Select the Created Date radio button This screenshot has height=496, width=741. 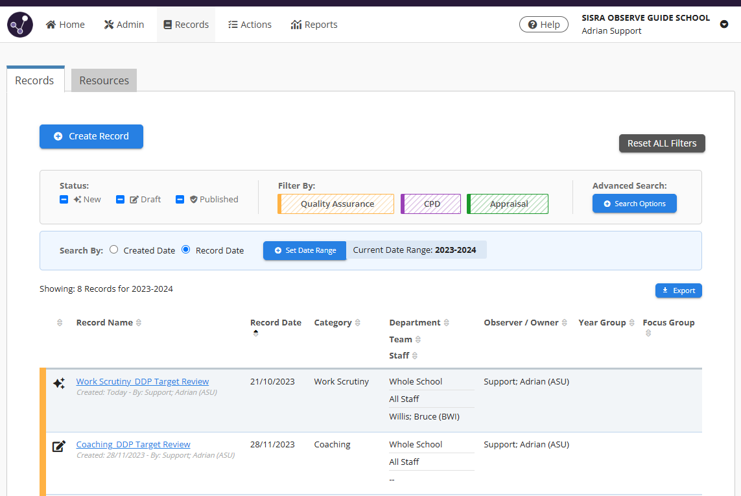114,250
